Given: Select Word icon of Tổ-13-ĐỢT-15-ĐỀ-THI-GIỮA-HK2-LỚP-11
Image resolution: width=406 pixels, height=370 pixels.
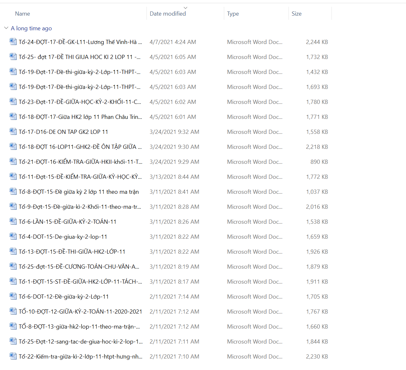Looking at the screenshot, I should pyautogui.click(x=13, y=251).
